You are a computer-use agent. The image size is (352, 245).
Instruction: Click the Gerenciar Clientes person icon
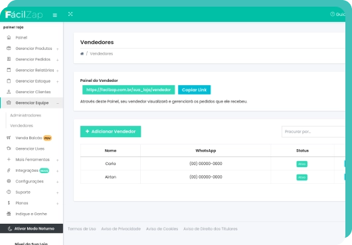coord(9,92)
